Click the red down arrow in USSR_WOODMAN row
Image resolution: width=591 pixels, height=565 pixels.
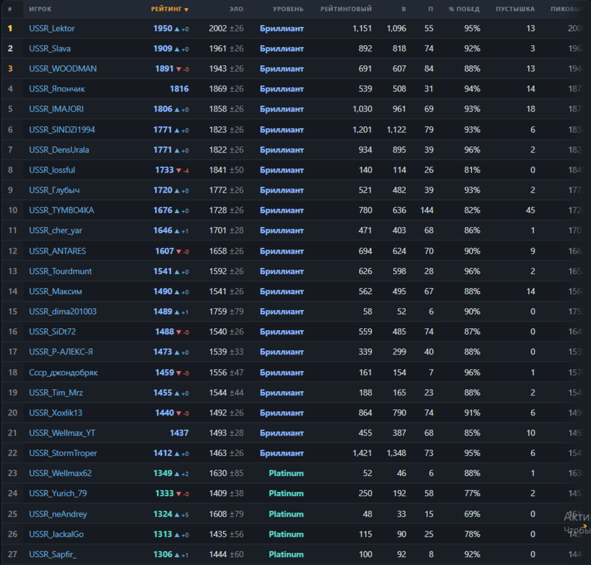[x=179, y=69]
